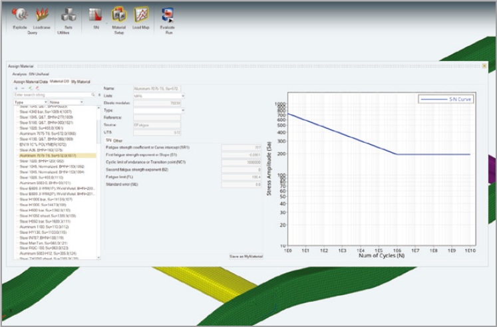The width and height of the screenshot is (497, 327).
Task: Switch to the My Material tab
Action: coord(81,81)
